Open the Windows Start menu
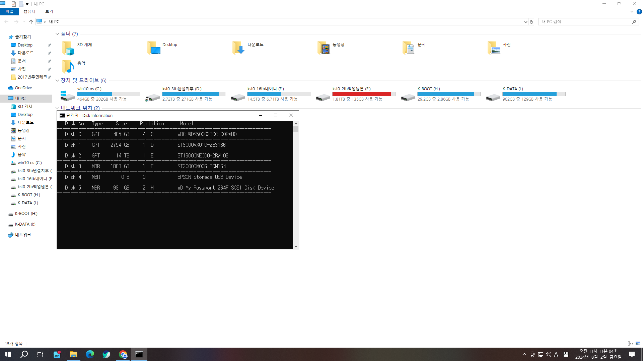Viewport: 643px width, 361px height. (x=8, y=354)
